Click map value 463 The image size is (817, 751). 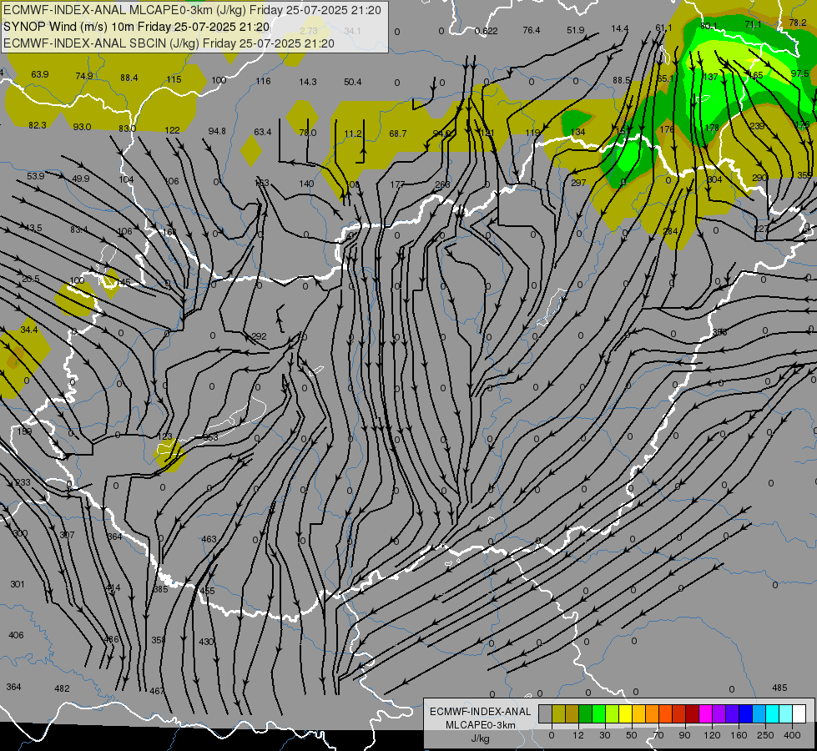coord(209,539)
